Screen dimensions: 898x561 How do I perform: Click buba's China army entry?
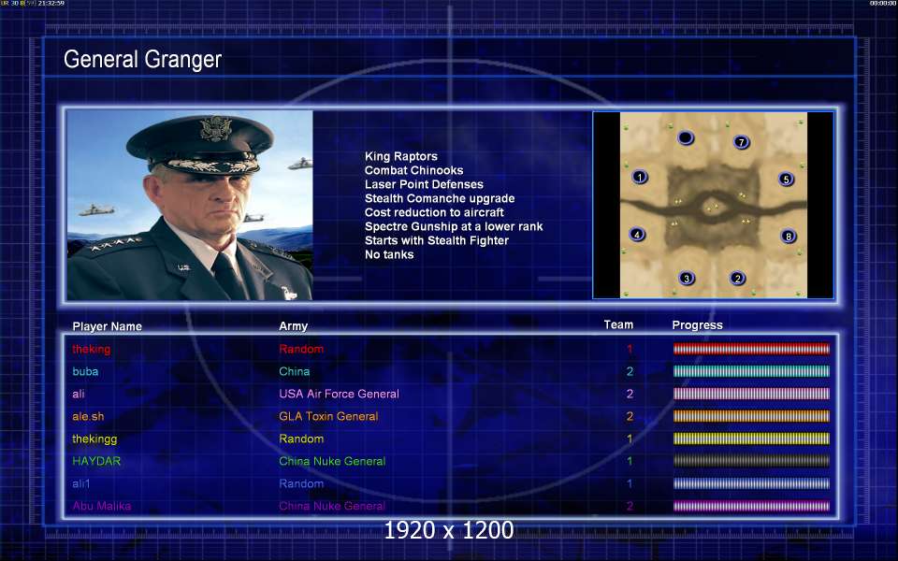pyautogui.click(x=295, y=371)
